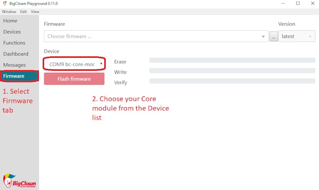Open the Version latest dropdown
This screenshot has height=190, width=319.
point(297,37)
